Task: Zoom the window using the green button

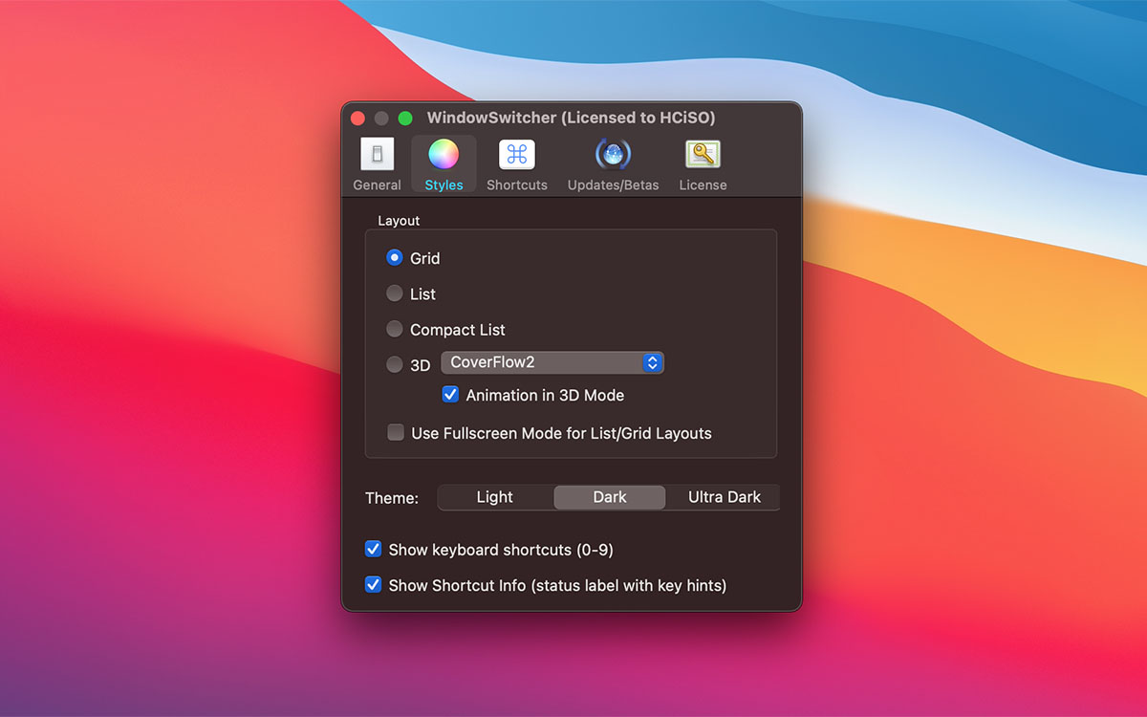Action: [x=405, y=119]
